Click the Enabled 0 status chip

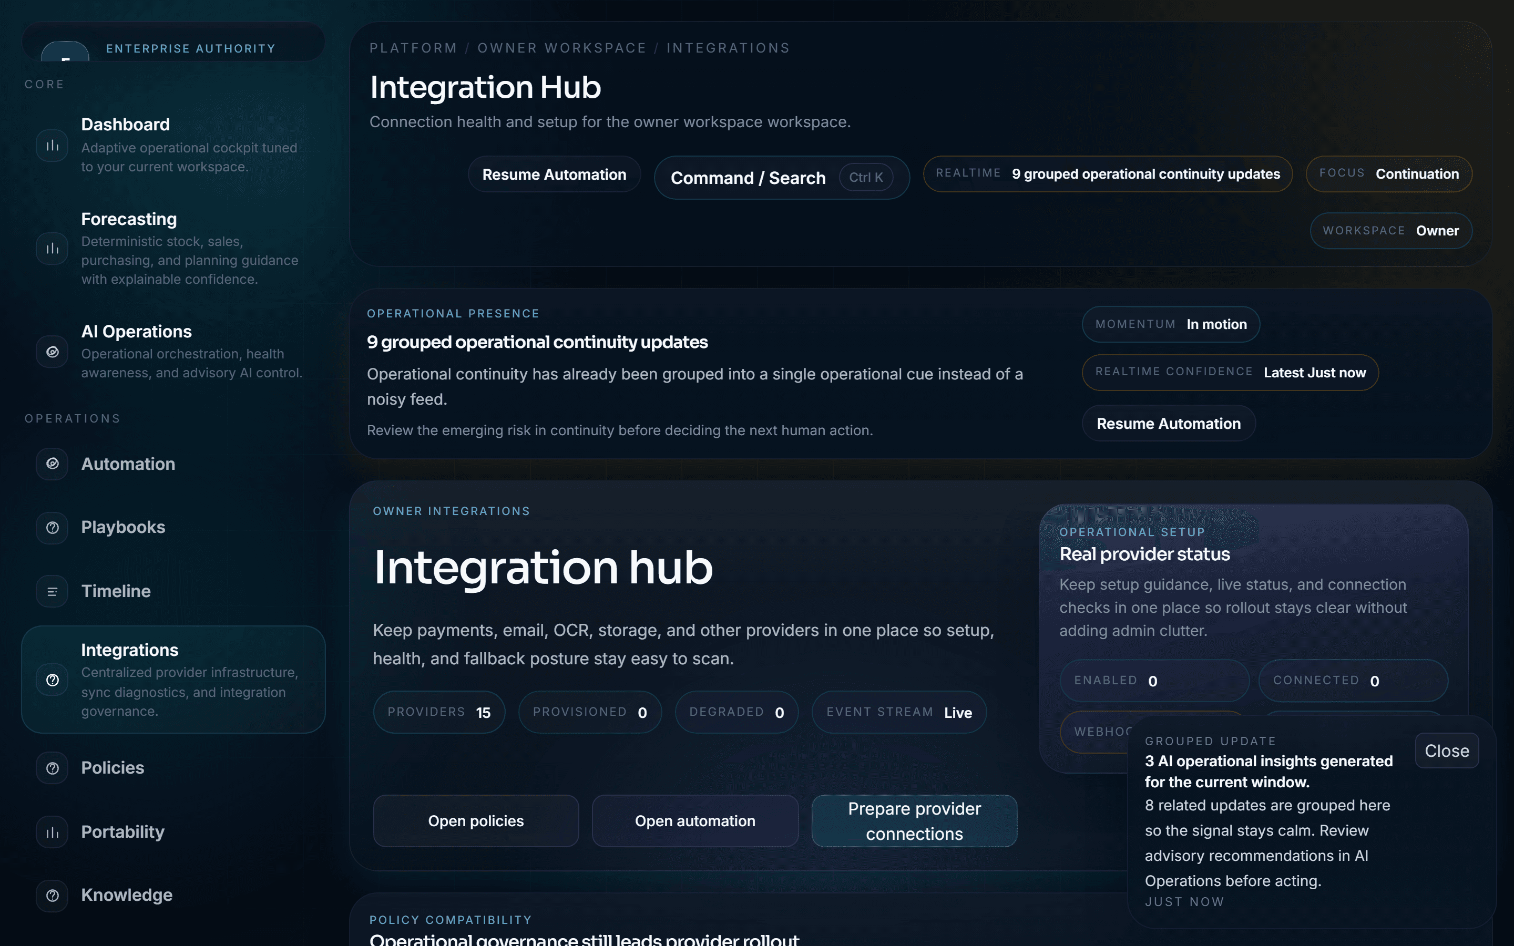click(x=1154, y=681)
